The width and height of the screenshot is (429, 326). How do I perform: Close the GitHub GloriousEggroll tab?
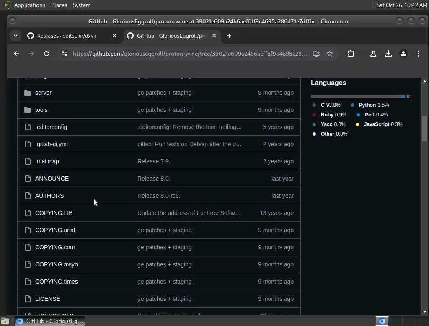coord(214,36)
